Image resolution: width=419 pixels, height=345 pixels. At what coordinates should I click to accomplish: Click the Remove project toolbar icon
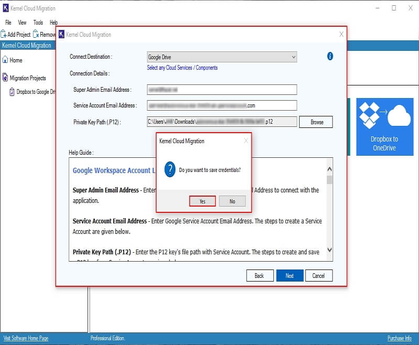44,34
